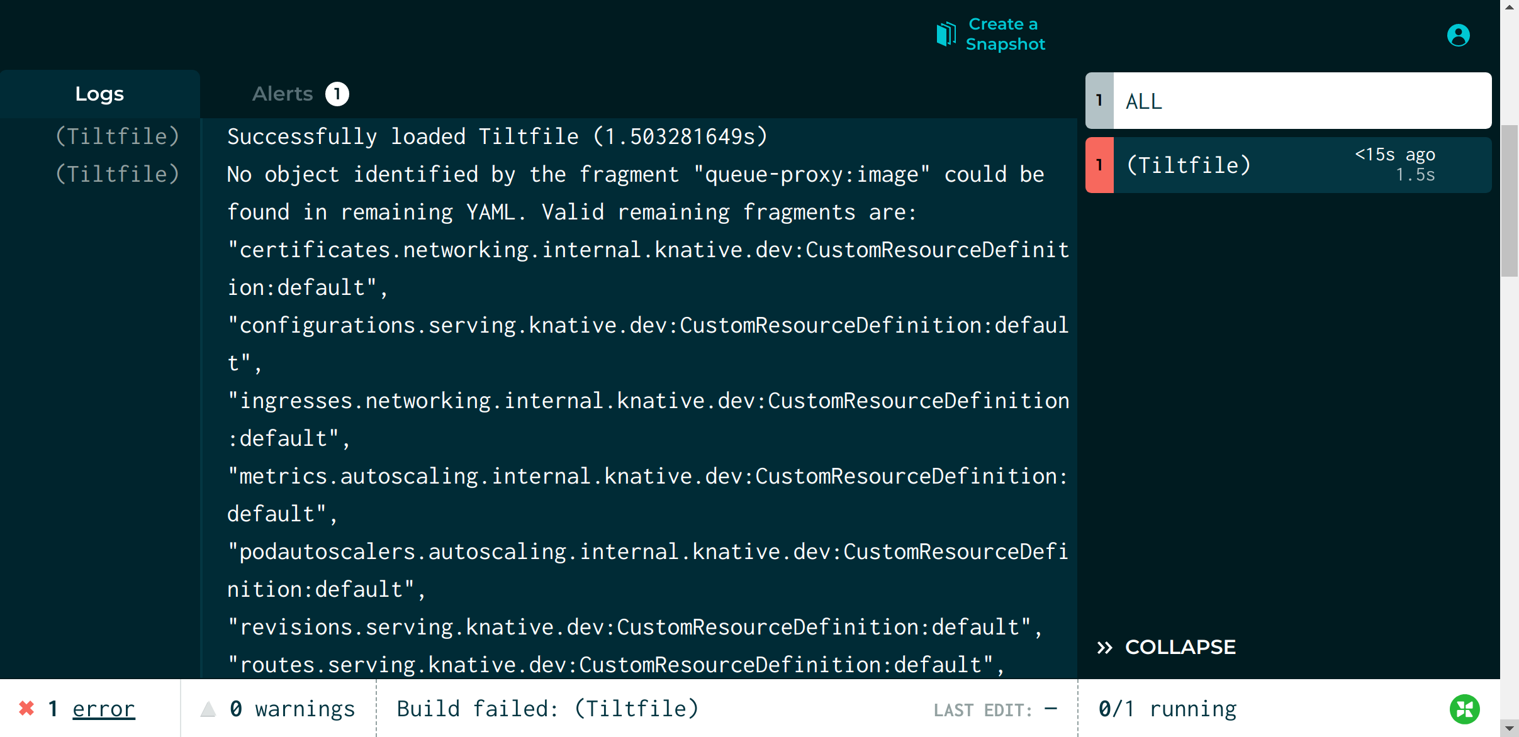Click the red X error icon
Screen dimensions: 1519x737
pos(26,709)
